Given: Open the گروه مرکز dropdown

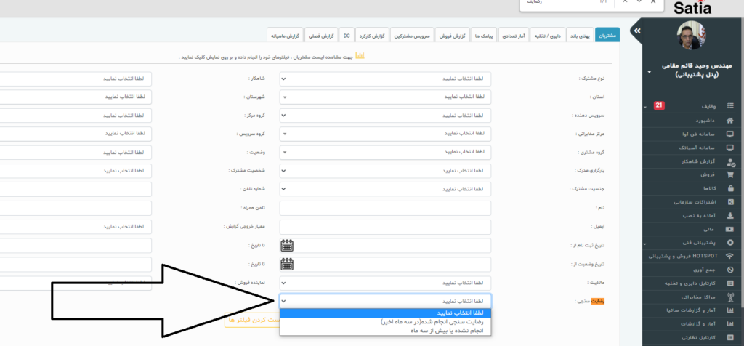Looking at the screenshot, I should pos(76,116).
